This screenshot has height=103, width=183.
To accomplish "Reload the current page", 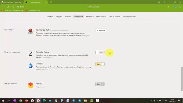I will coord(13,7).
